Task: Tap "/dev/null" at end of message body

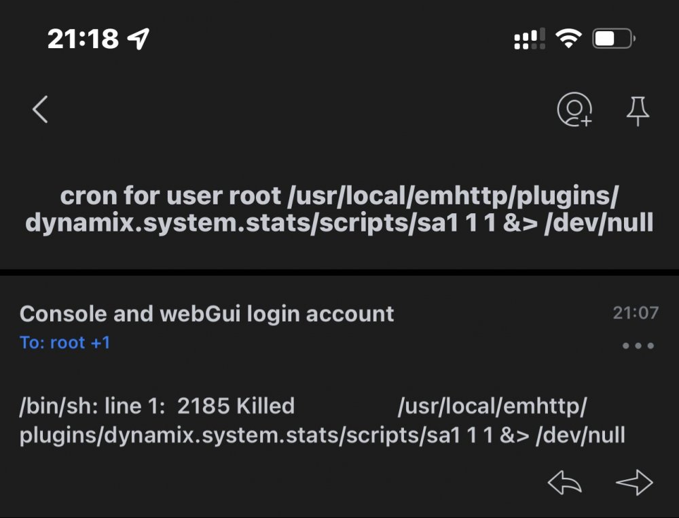Action: (x=581, y=436)
